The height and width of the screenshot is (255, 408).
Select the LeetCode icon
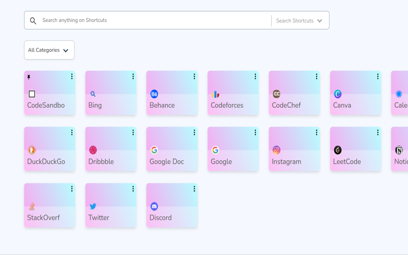[338, 150]
